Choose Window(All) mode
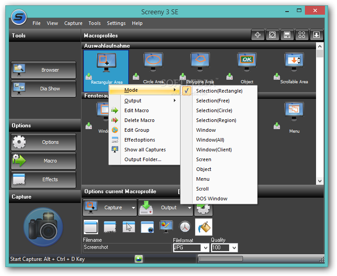The image size is (337, 276). click(219, 140)
